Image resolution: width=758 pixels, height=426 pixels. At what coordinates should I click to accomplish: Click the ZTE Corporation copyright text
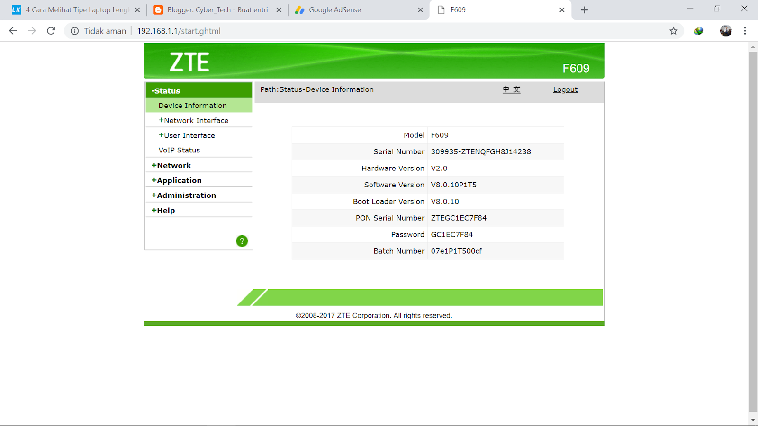(x=374, y=315)
